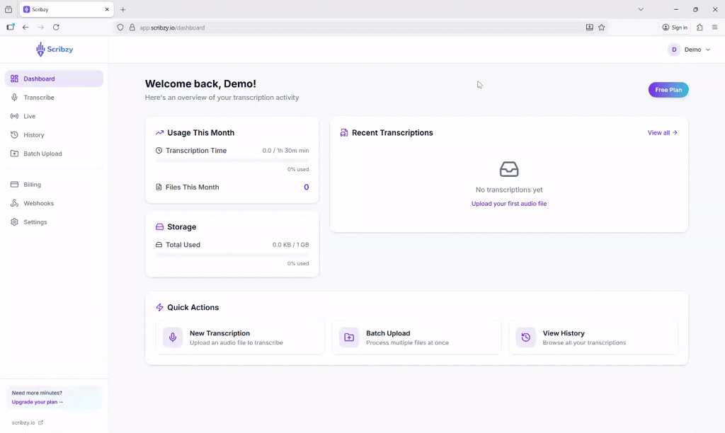Open the Live sidebar item

[x=29, y=116]
